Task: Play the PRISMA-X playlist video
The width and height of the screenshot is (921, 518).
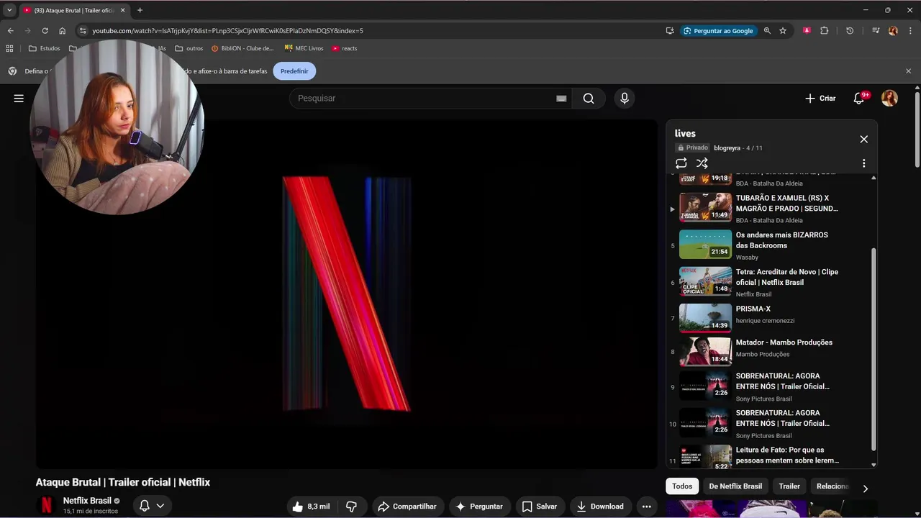Action: 770,318
